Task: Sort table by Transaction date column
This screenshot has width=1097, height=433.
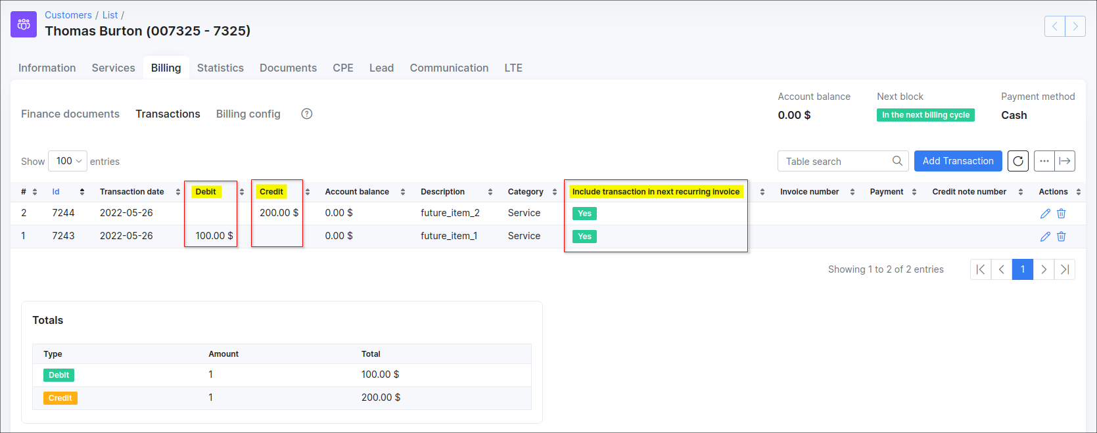Action: coord(132,192)
